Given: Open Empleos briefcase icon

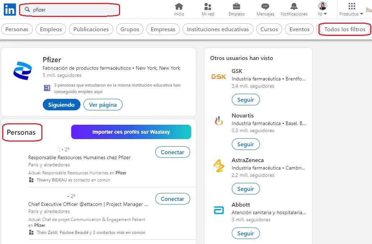Looking at the screenshot, I should [236, 6].
